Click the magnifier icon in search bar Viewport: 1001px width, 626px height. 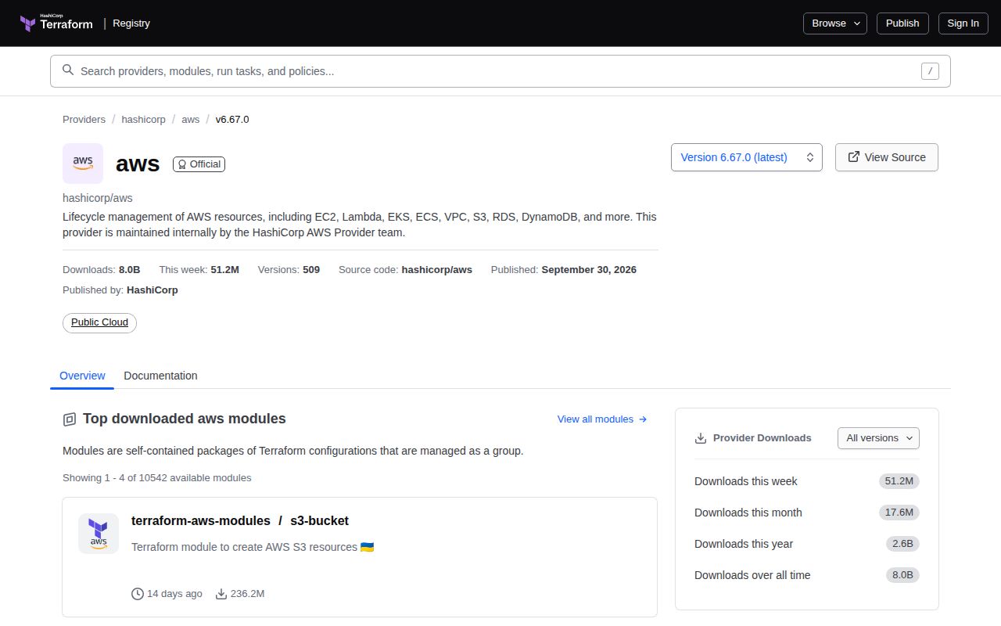coord(68,70)
